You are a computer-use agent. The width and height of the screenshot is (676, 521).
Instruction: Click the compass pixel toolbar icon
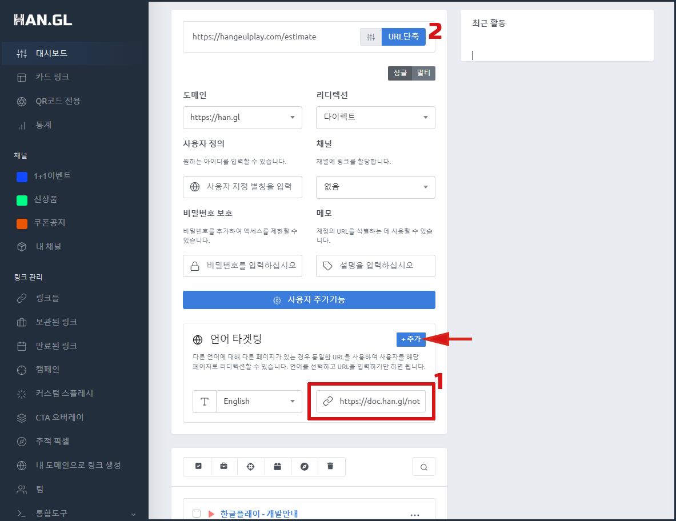click(x=305, y=466)
